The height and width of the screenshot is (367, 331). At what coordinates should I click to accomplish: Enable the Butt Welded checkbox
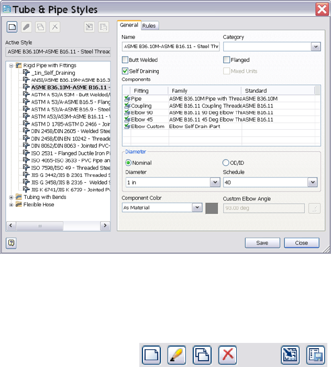click(125, 60)
